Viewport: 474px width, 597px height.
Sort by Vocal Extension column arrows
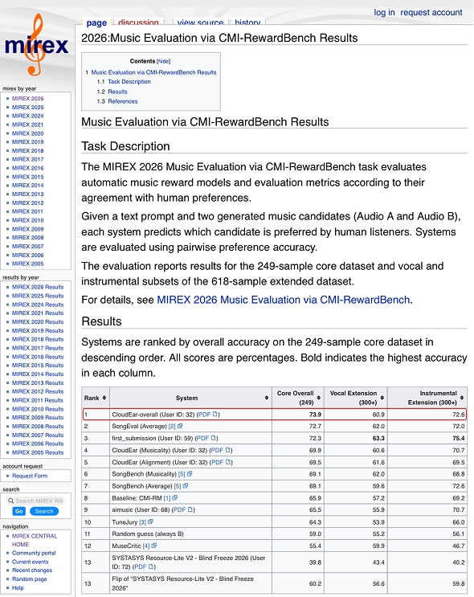(382, 398)
